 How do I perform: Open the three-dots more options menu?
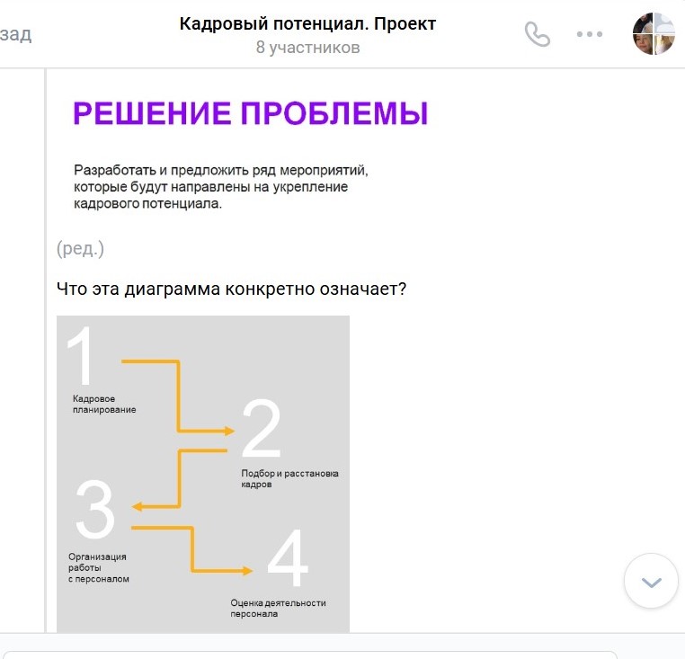click(x=590, y=34)
